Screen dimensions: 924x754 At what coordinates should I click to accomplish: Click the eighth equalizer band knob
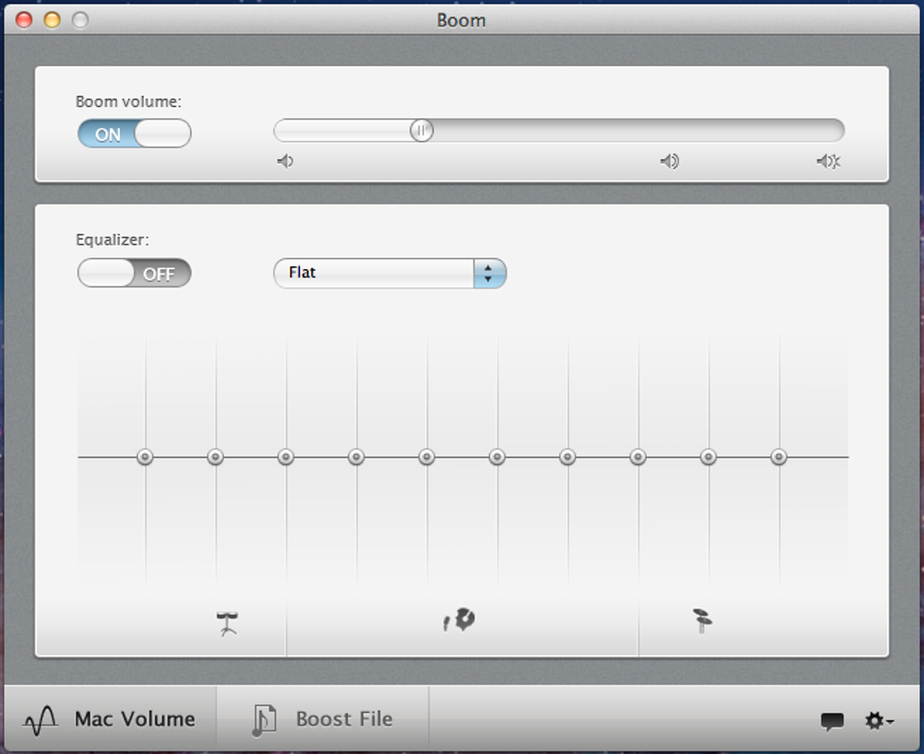[639, 457]
